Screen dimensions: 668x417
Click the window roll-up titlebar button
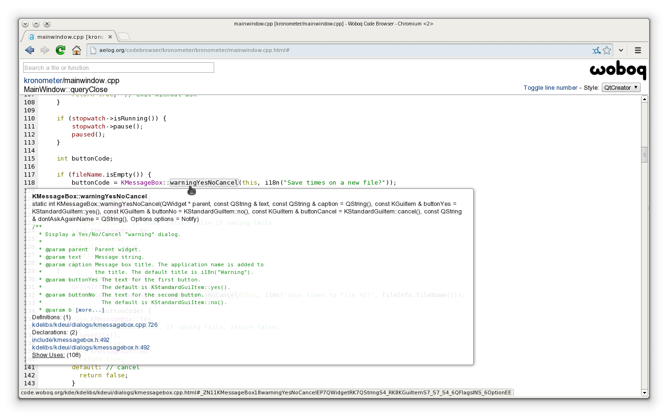(x=36, y=24)
